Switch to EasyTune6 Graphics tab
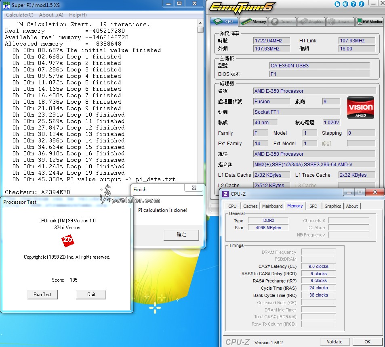385x347 pixels. point(311,21)
